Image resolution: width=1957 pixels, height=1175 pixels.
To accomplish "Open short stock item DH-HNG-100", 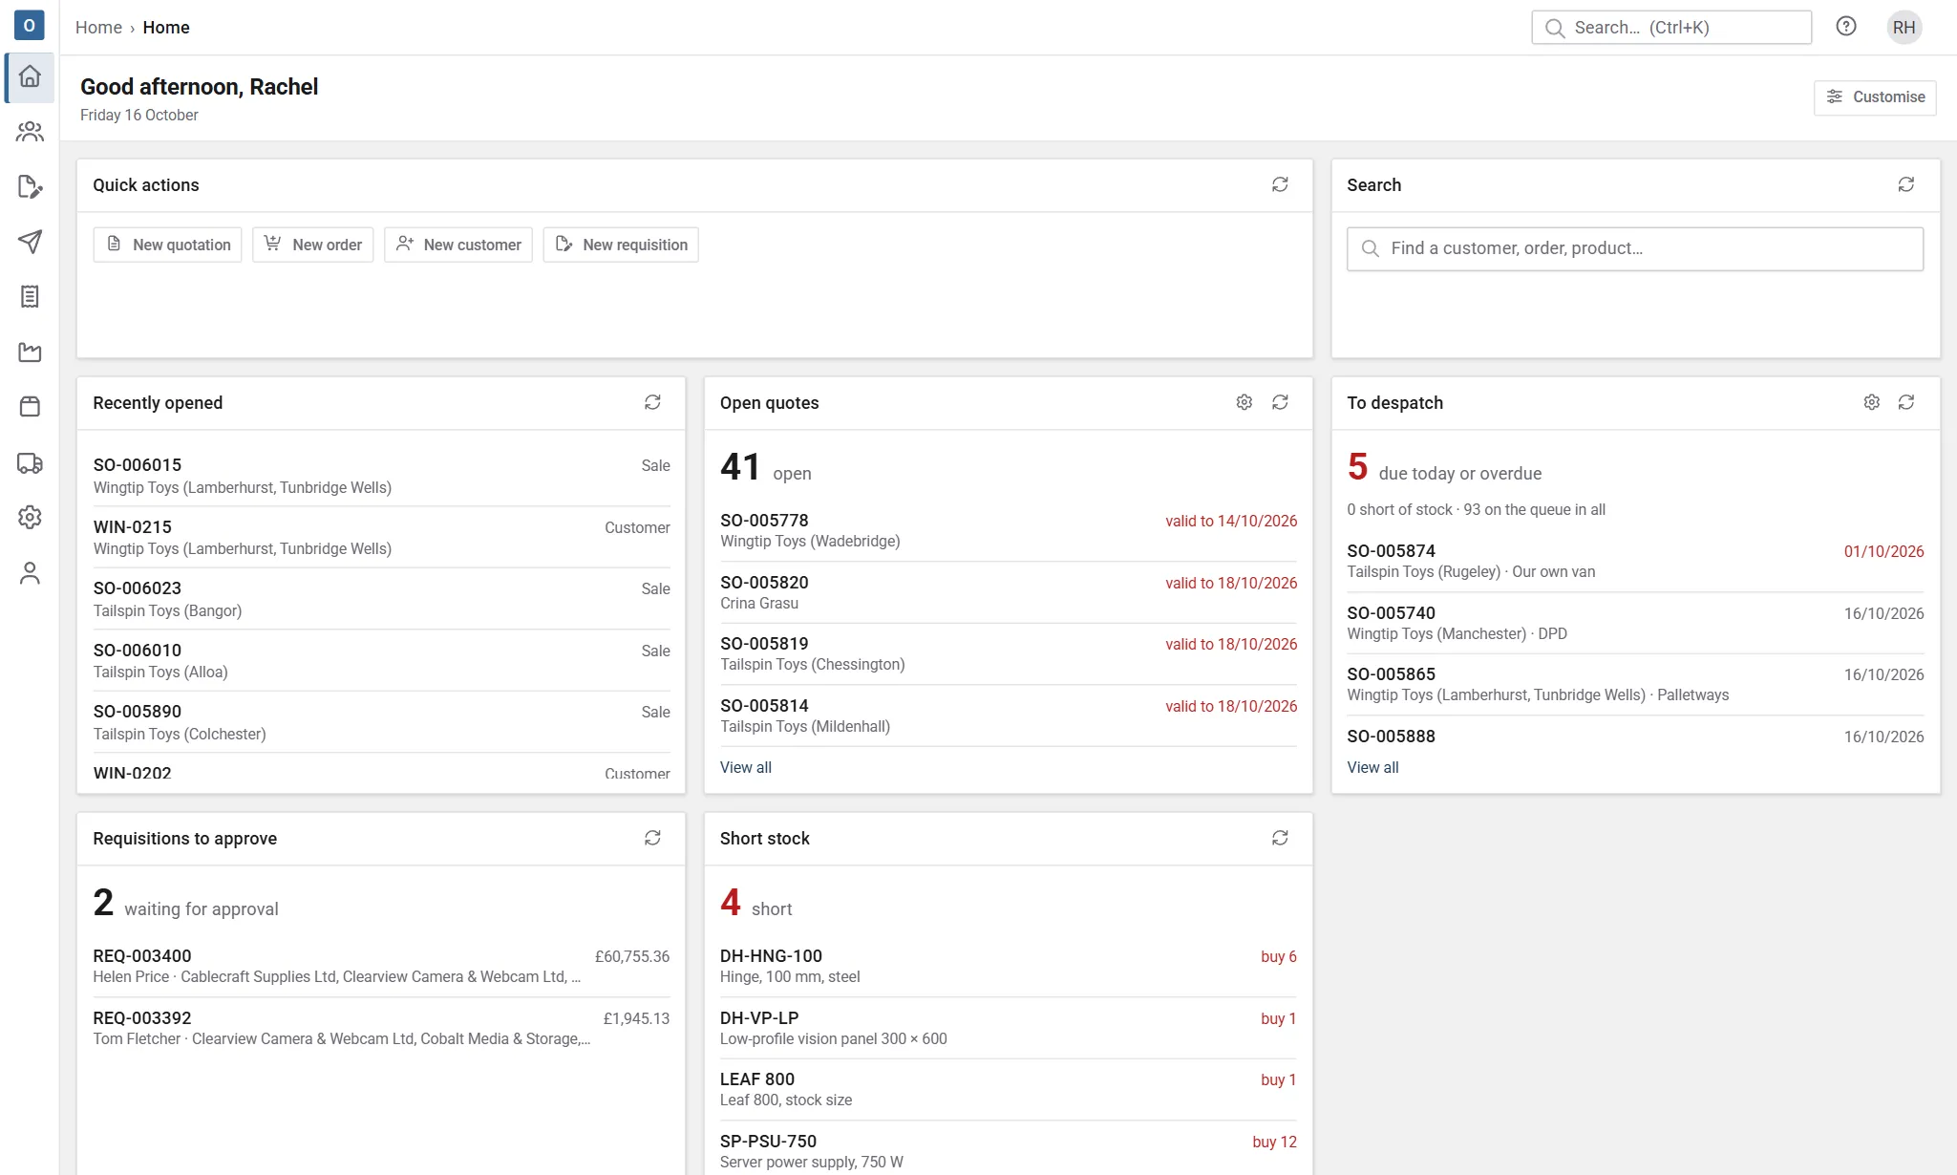I will click(1009, 966).
